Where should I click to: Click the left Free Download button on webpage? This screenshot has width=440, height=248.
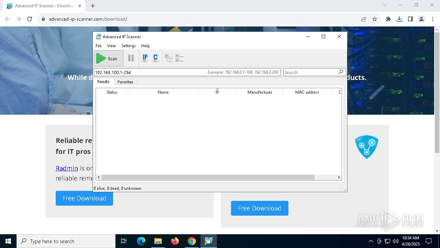coord(84,198)
